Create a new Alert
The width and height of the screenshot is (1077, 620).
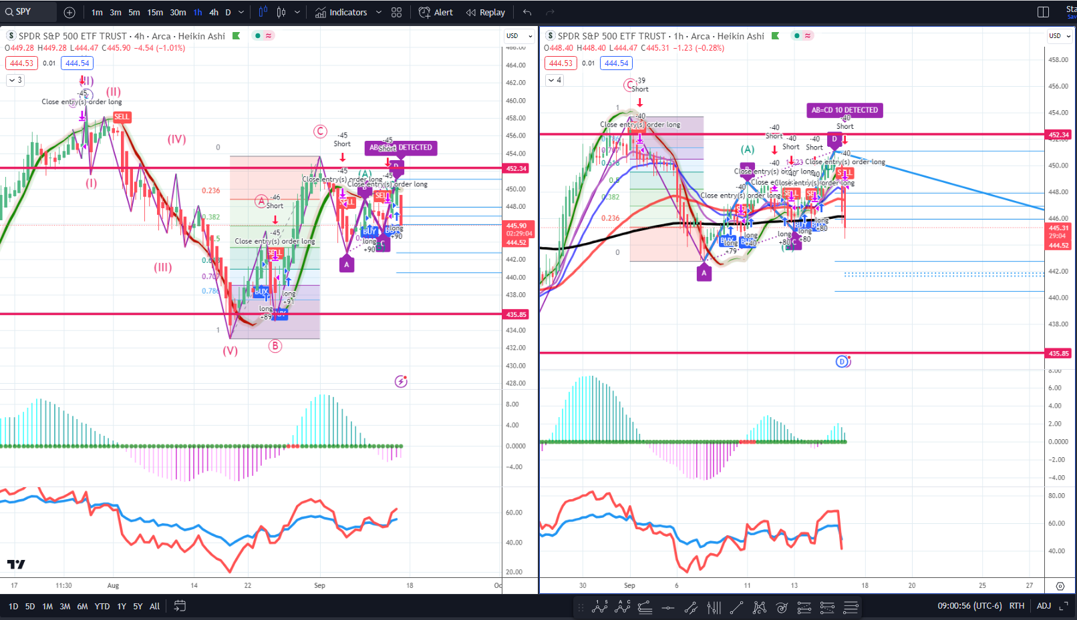coord(436,12)
